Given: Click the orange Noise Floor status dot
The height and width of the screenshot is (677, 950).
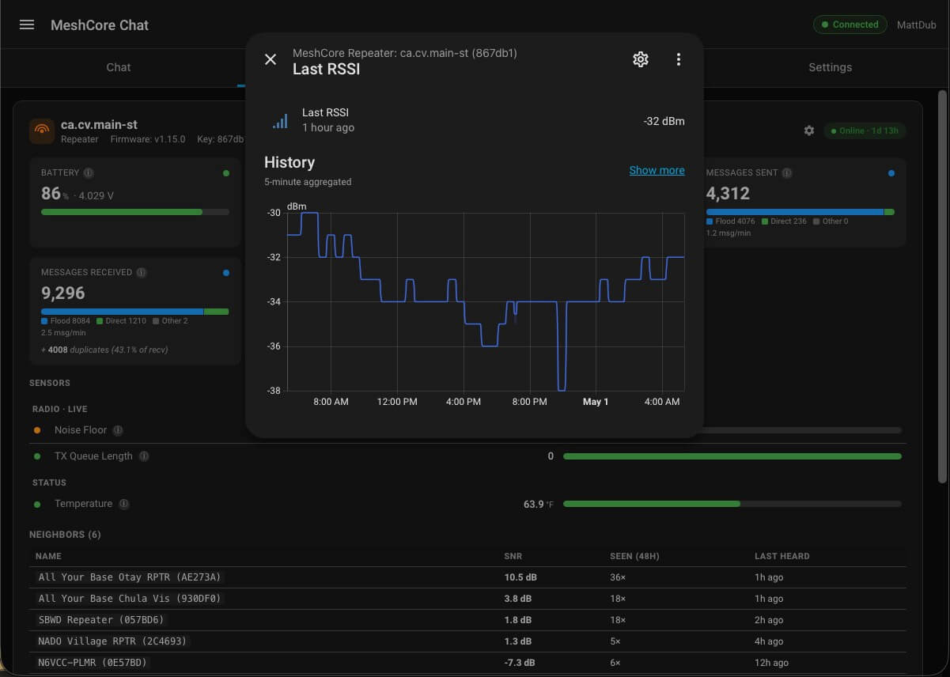Looking at the screenshot, I should 37,430.
